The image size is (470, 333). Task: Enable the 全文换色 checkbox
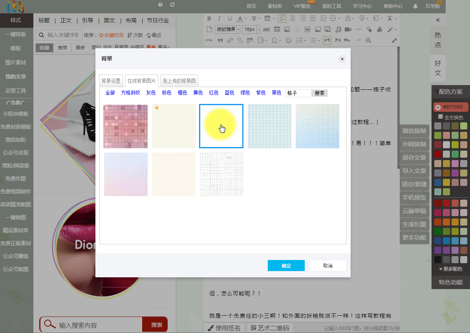pyautogui.click(x=441, y=117)
